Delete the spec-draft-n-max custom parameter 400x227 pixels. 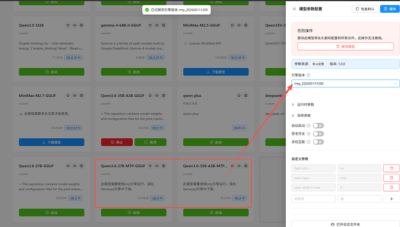pos(391,188)
